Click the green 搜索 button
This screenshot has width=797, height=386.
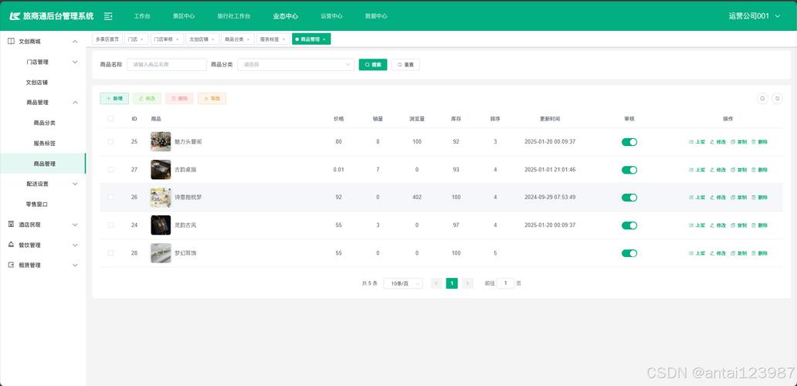click(373, 65)
